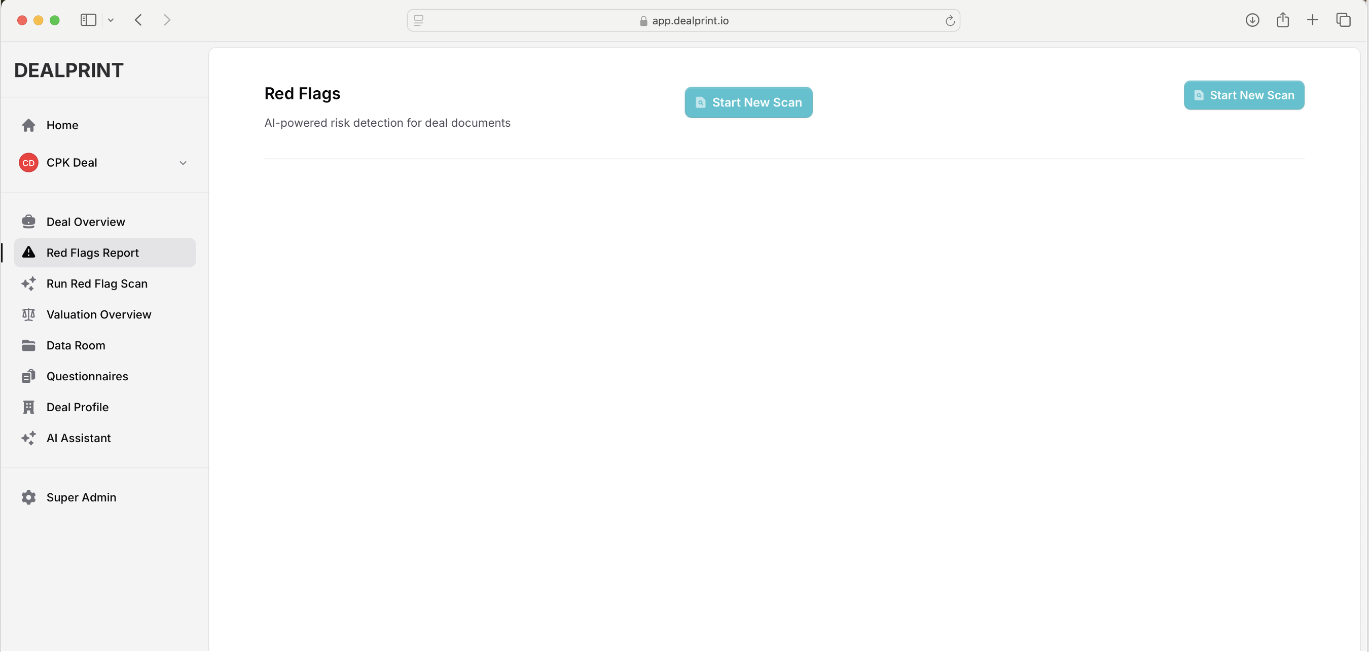Click the CD deal avatar badge
Image resolution: width=1369 pixels, height=652 pixels.
click(28, 163)
